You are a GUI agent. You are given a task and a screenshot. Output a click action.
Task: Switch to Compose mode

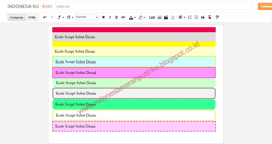pyautogui.click(x=17, y=17)
